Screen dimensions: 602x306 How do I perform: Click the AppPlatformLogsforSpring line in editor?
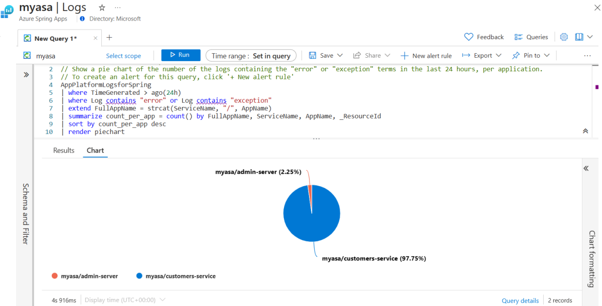click(106, 85)
